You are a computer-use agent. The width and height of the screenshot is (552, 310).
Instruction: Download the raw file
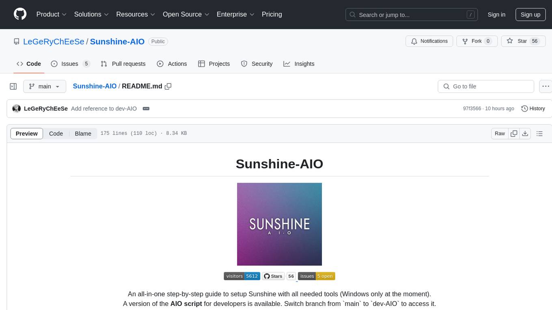coord(525,133)
